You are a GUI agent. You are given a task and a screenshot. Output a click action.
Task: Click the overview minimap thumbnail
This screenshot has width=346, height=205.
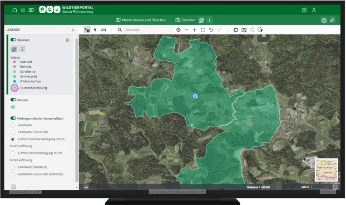coord(326,170)
